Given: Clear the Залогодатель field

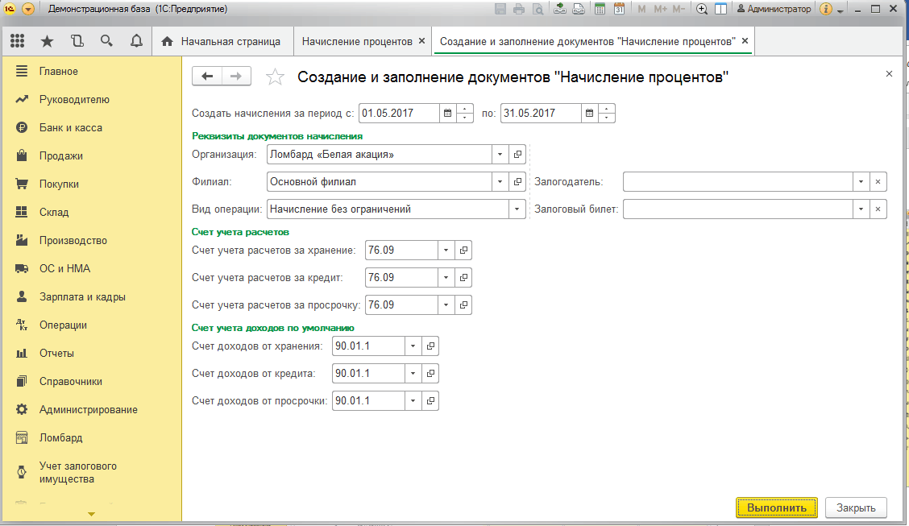Looking at the screenshot, I should pos(878,182).
